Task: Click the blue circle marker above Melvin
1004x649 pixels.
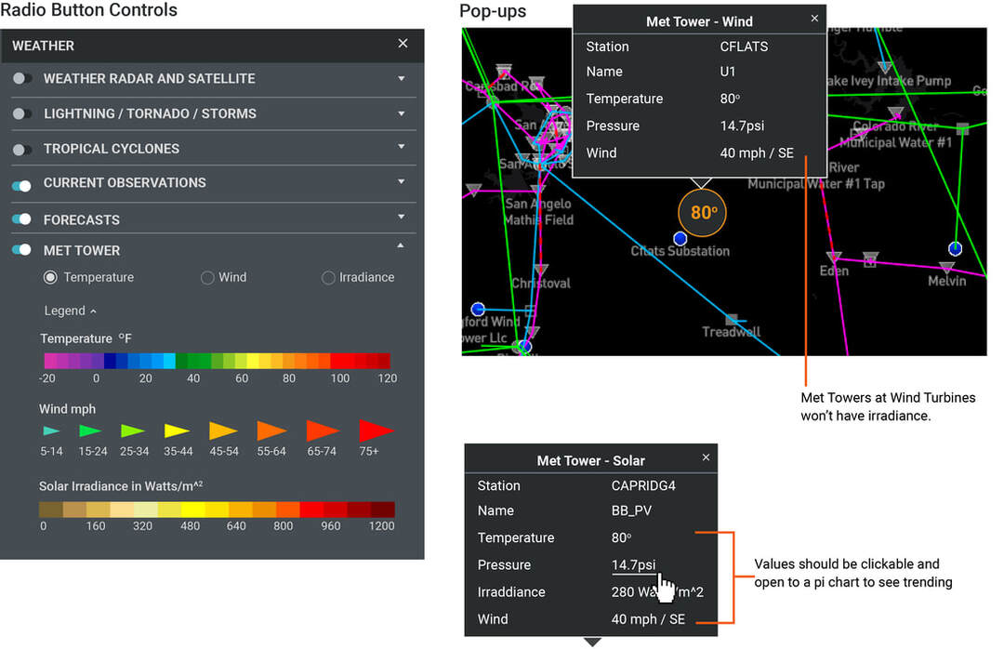Action: pos(955,248)
